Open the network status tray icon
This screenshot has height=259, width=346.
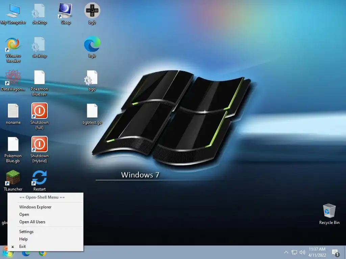pos(294,252)
